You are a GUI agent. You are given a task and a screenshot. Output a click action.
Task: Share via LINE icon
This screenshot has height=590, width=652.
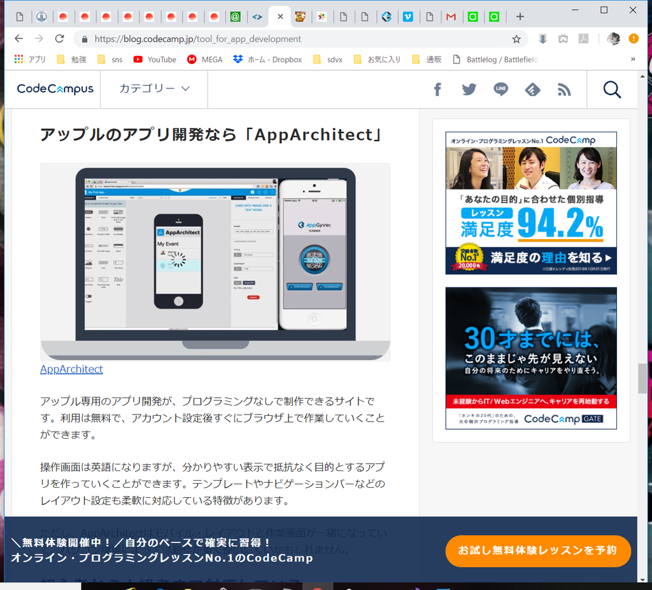coord(500,89)
